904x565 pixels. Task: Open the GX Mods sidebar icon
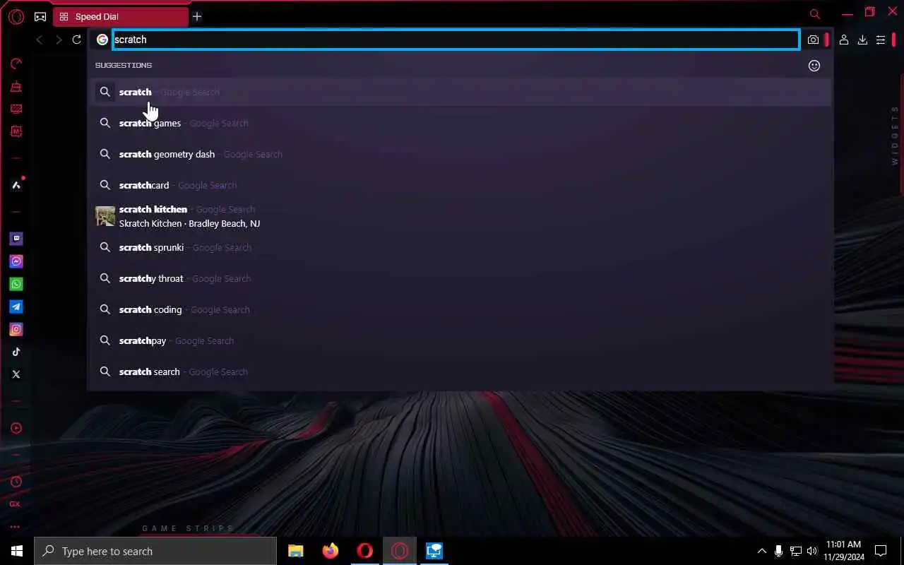(16, 131)
